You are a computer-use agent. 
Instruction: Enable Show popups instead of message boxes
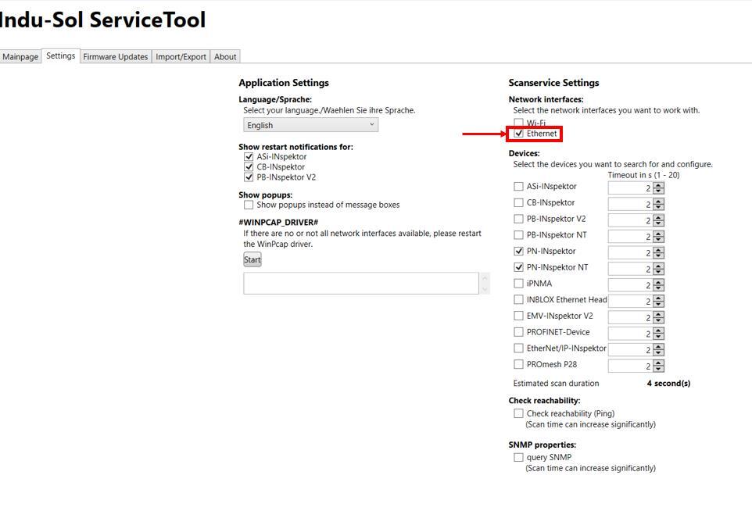point(249,205)
